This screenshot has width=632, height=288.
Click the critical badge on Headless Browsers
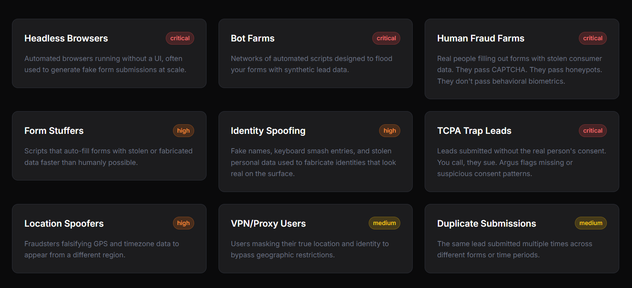coord(180,38)
